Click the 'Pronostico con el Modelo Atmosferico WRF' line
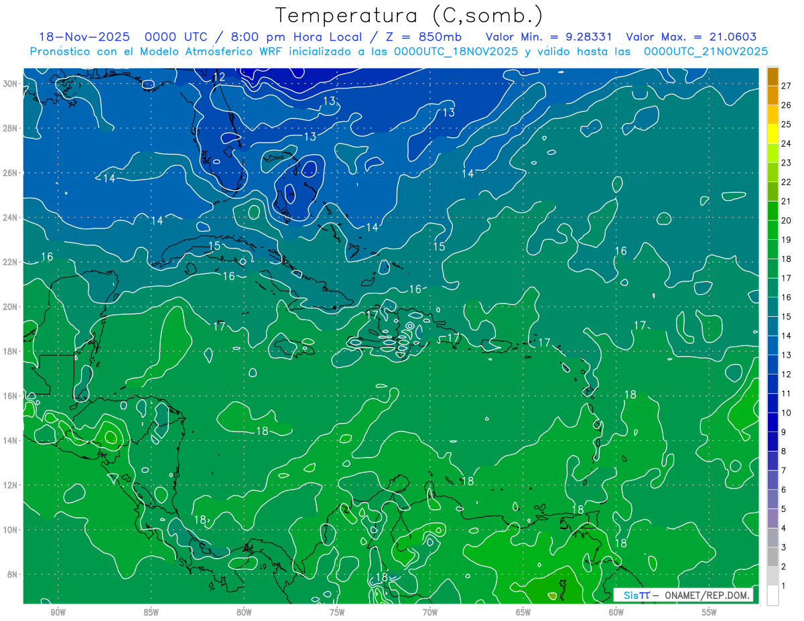Screen dimensions: 804x621 [x=157, y=51]
